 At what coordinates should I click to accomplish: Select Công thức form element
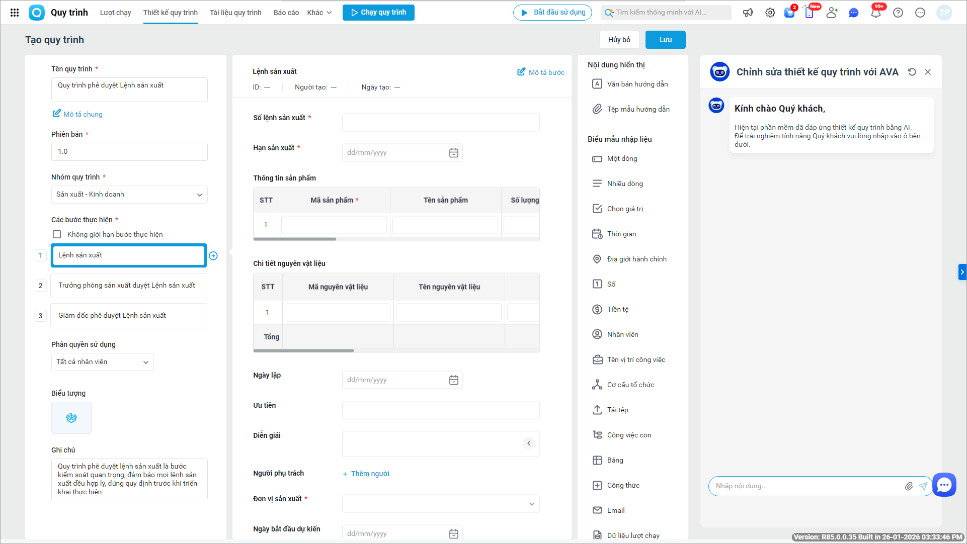[x=623, y=485]
